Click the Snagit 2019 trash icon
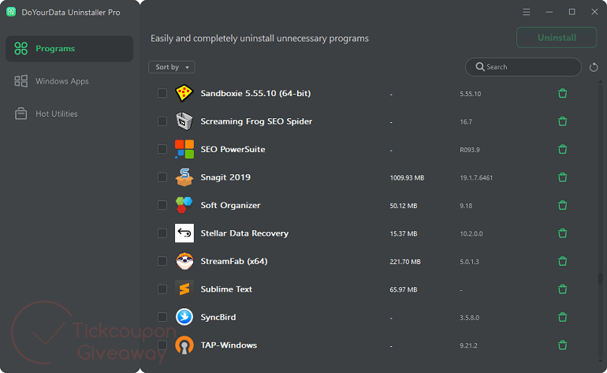The width and height of the screenshot is (607, 373). pyautogui.click(x=563, y=177)
